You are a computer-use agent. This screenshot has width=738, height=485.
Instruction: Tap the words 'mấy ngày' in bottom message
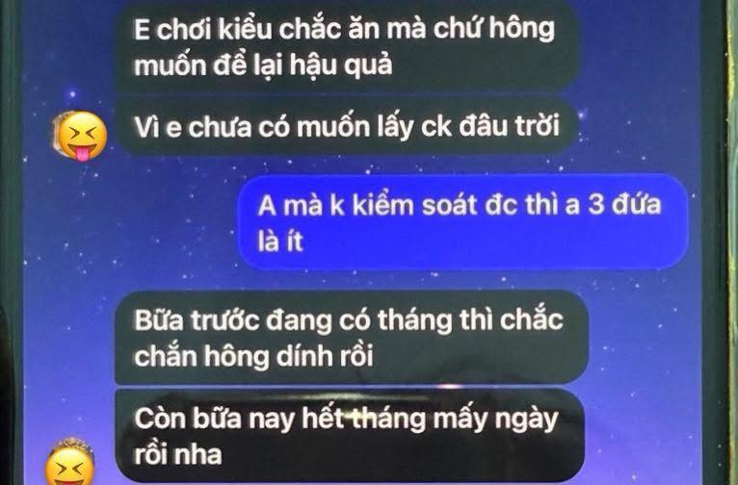[x=495, y=420]
